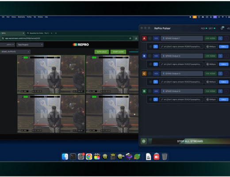This screenshot has width=230, height=177.
Task: Click the SRT URL field for channel D
Action: coord(181,100)
